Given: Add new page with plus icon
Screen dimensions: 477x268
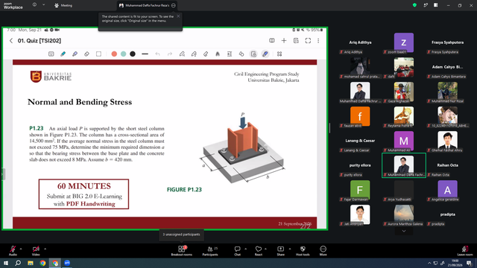Looking at the screenshot, I should [x=284, y=41].
